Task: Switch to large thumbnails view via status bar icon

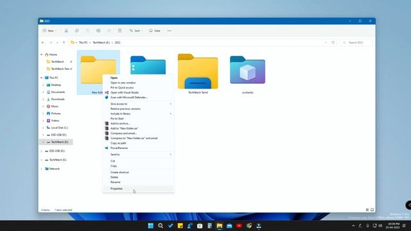Action: pyautogui.click(x=372, y=210)
